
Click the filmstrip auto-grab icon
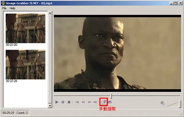click(110, 102)
